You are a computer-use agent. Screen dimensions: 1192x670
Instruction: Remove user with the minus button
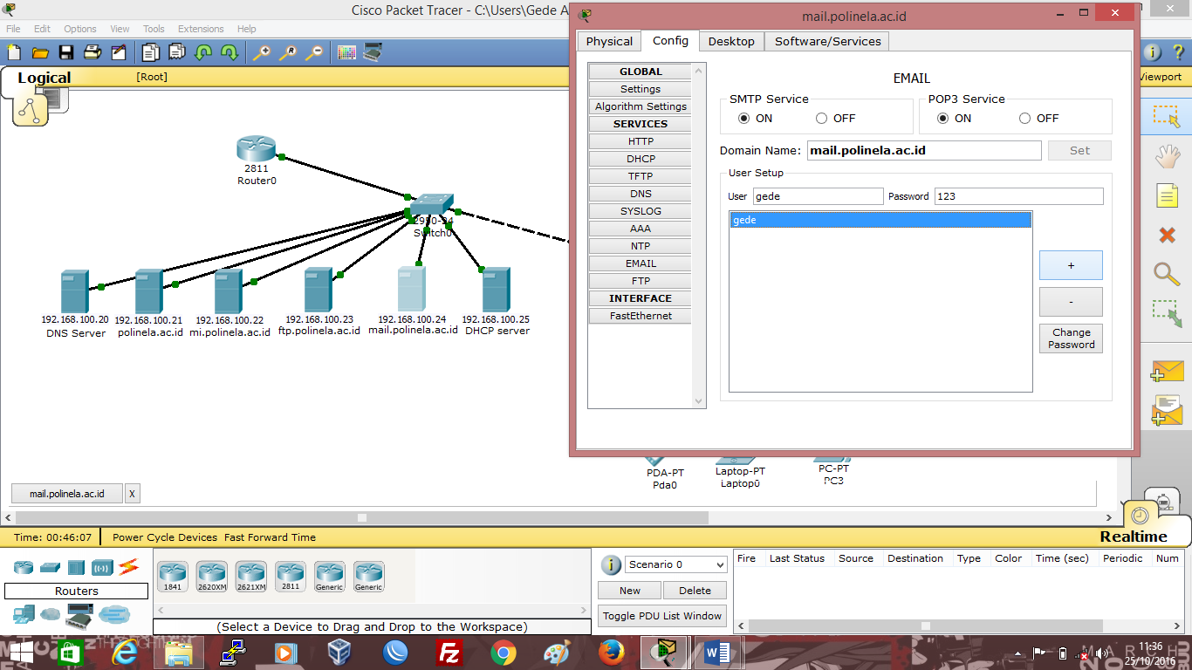[x=1071, y=302]
